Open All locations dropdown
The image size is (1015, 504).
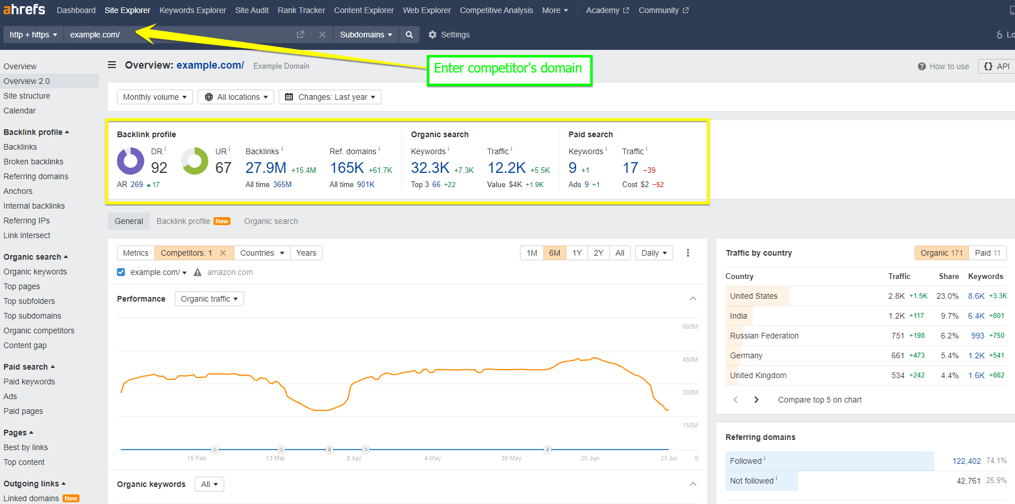pos(236,97)
